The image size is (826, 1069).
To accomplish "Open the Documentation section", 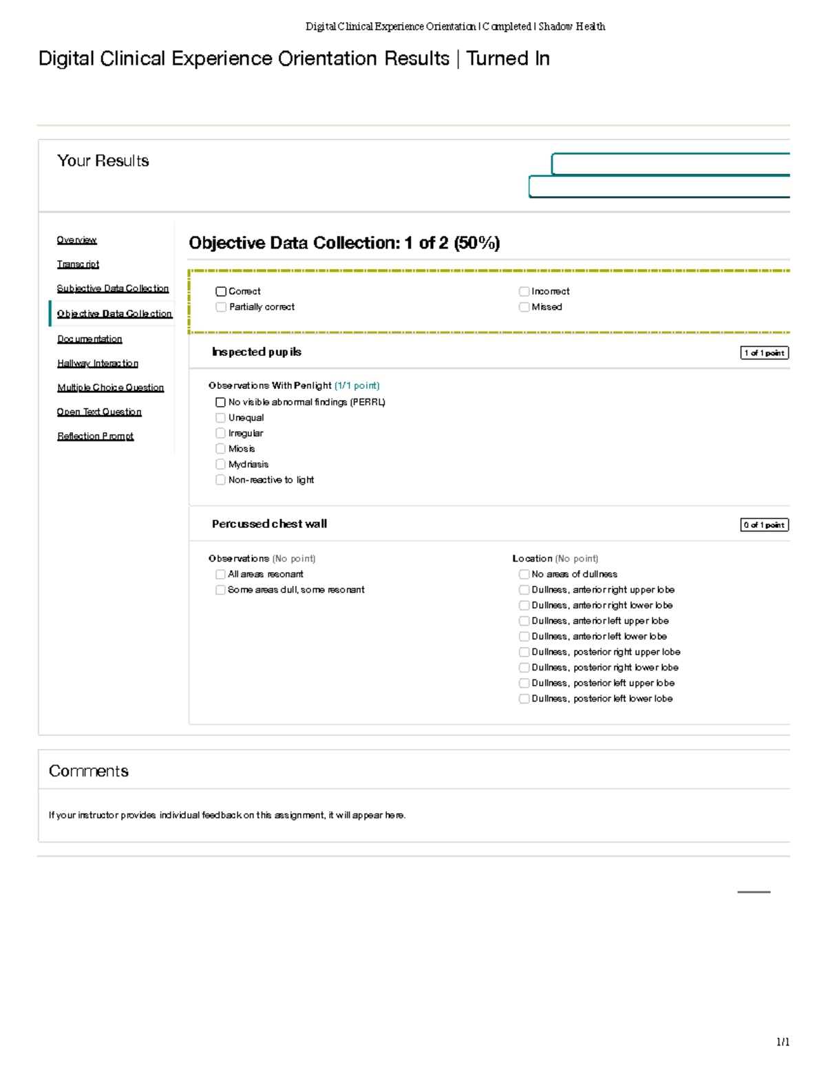I will pyautogui.click(x=89, y=339).
